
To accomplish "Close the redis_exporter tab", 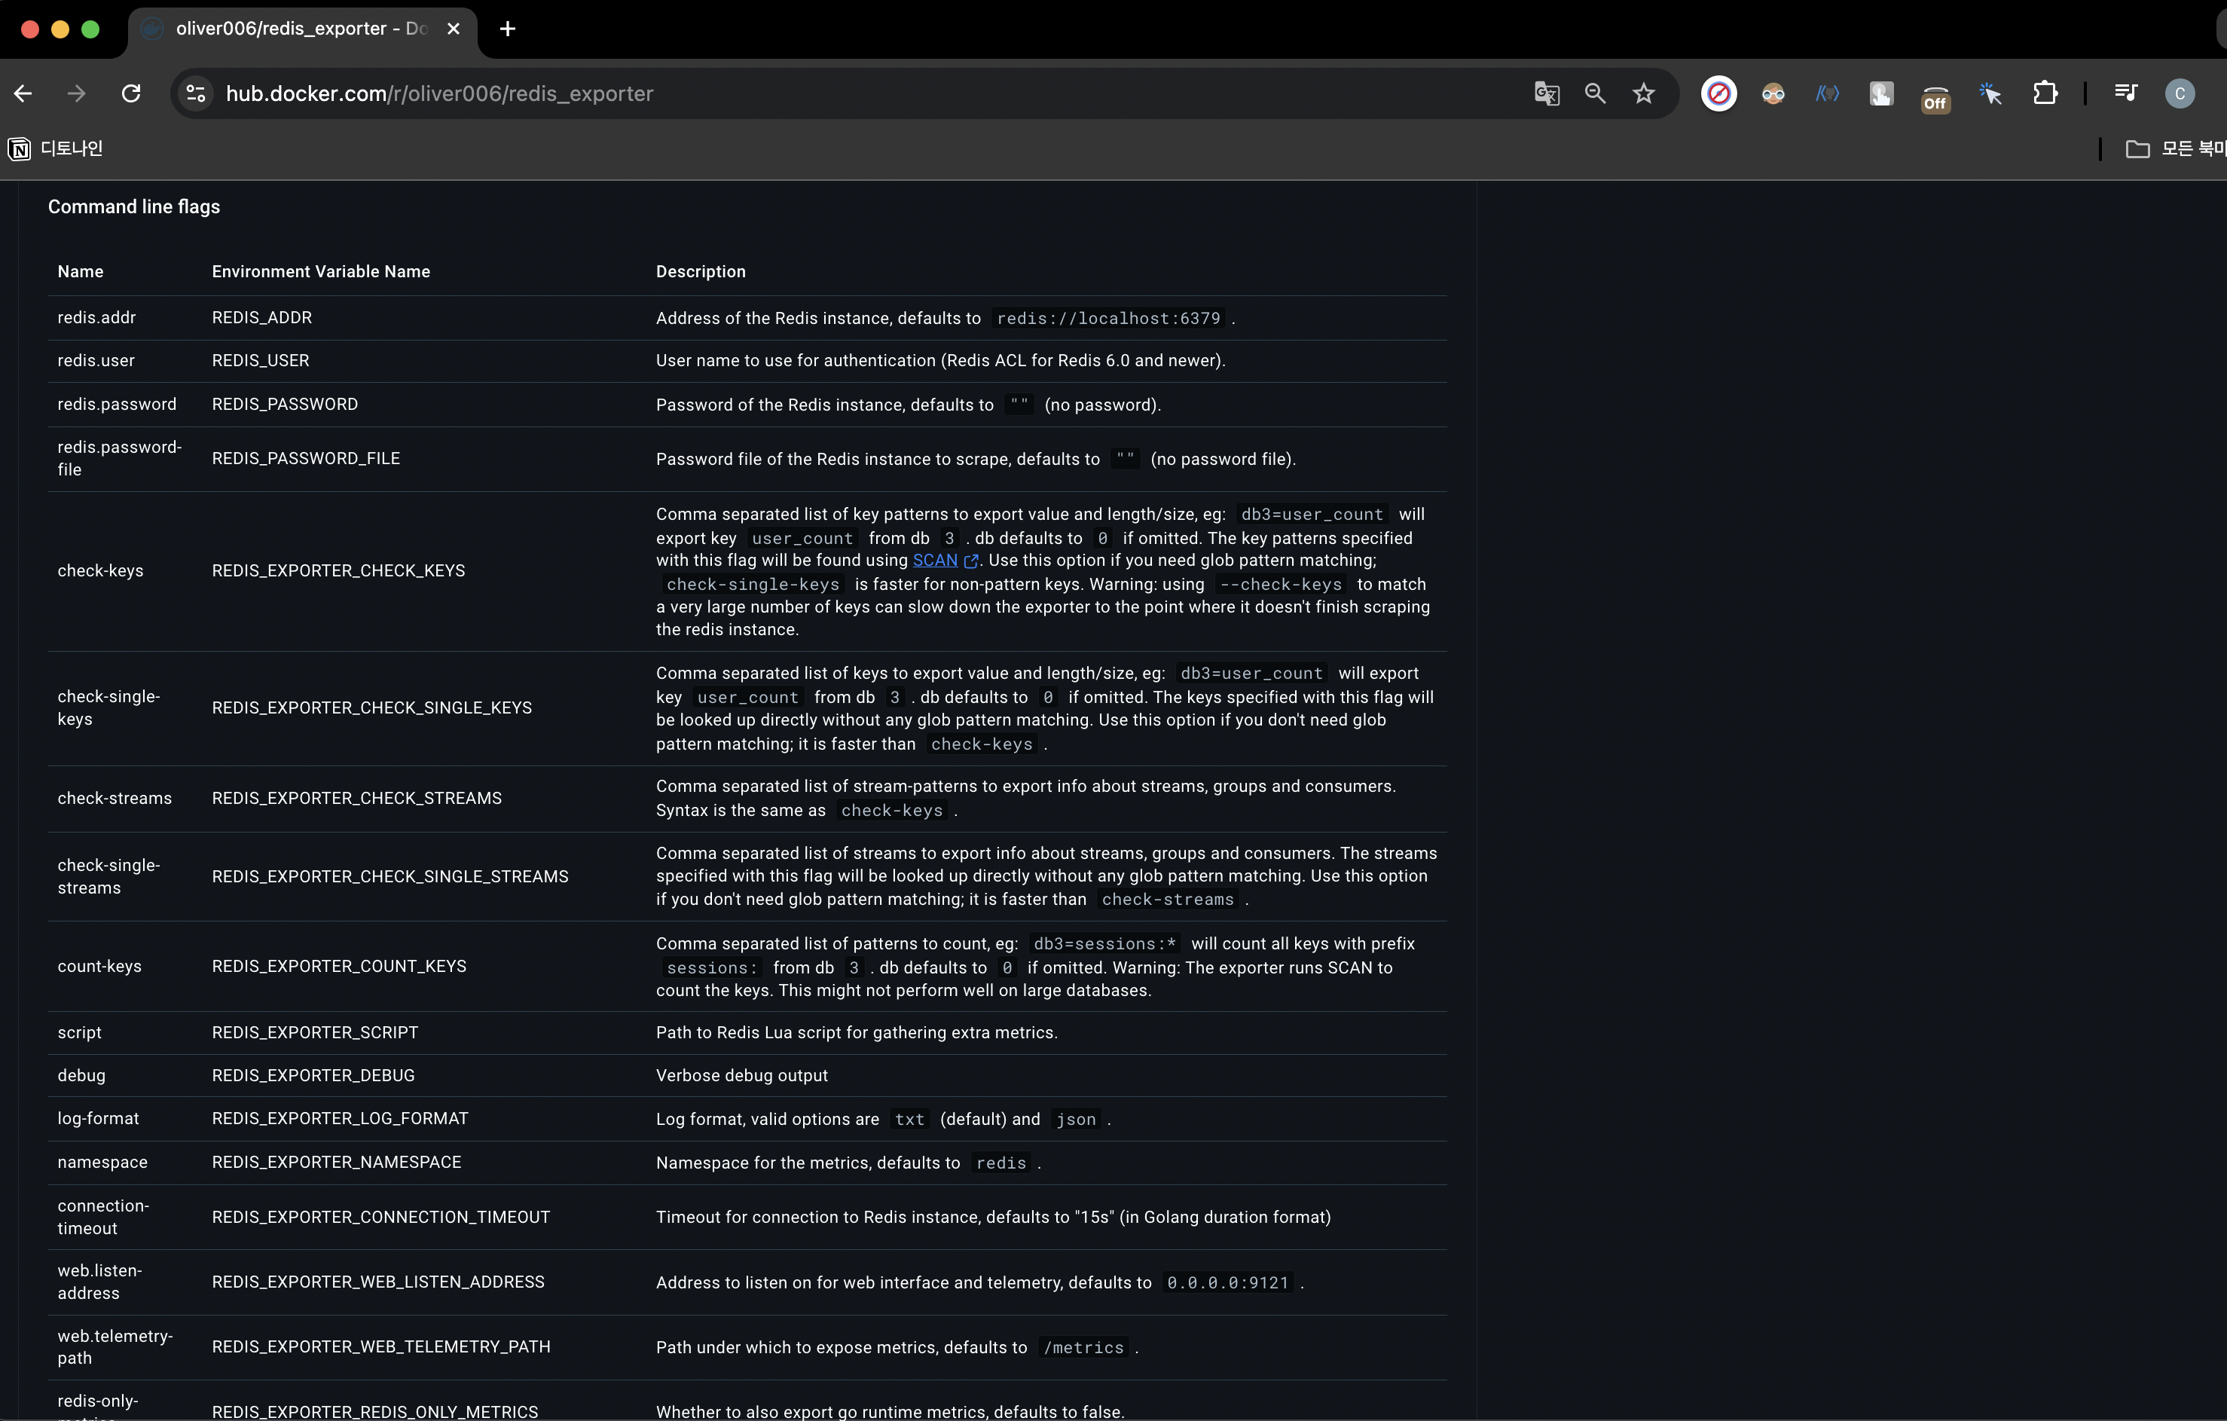I will (454, 29).
